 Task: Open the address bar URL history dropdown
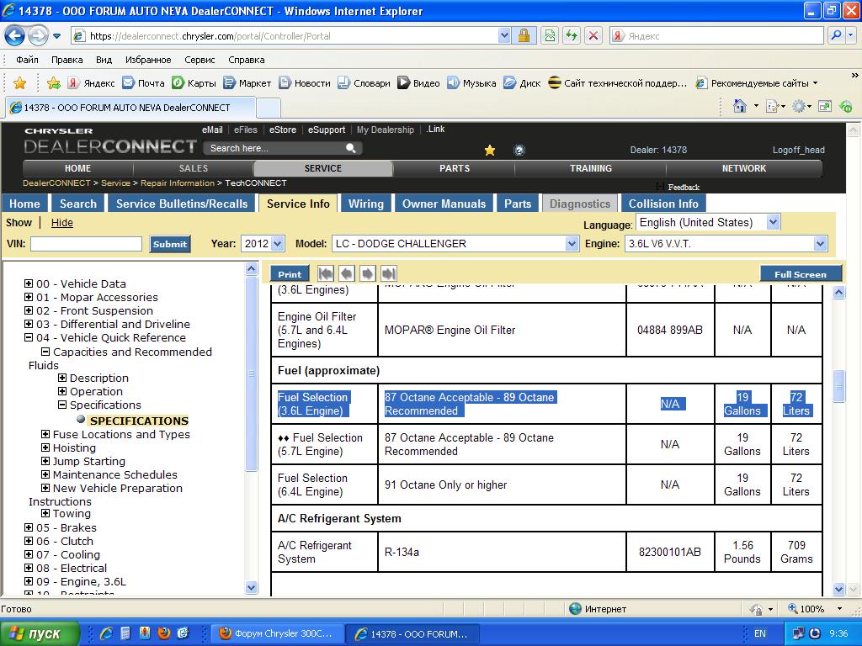click(504, 36)
